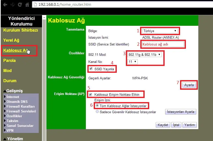Click İstasyonları Ayarla button
Screen dimensions: 213x141
181,112
